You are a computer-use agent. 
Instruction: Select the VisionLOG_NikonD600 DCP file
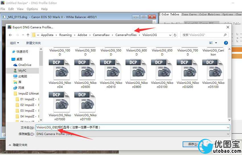85,74
